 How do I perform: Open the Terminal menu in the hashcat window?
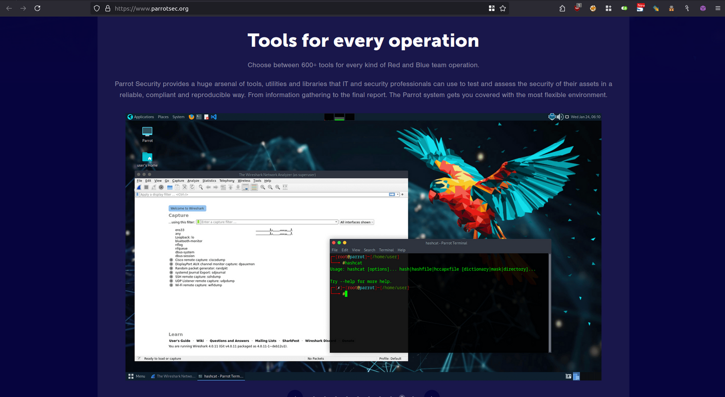tap(386, 250)
